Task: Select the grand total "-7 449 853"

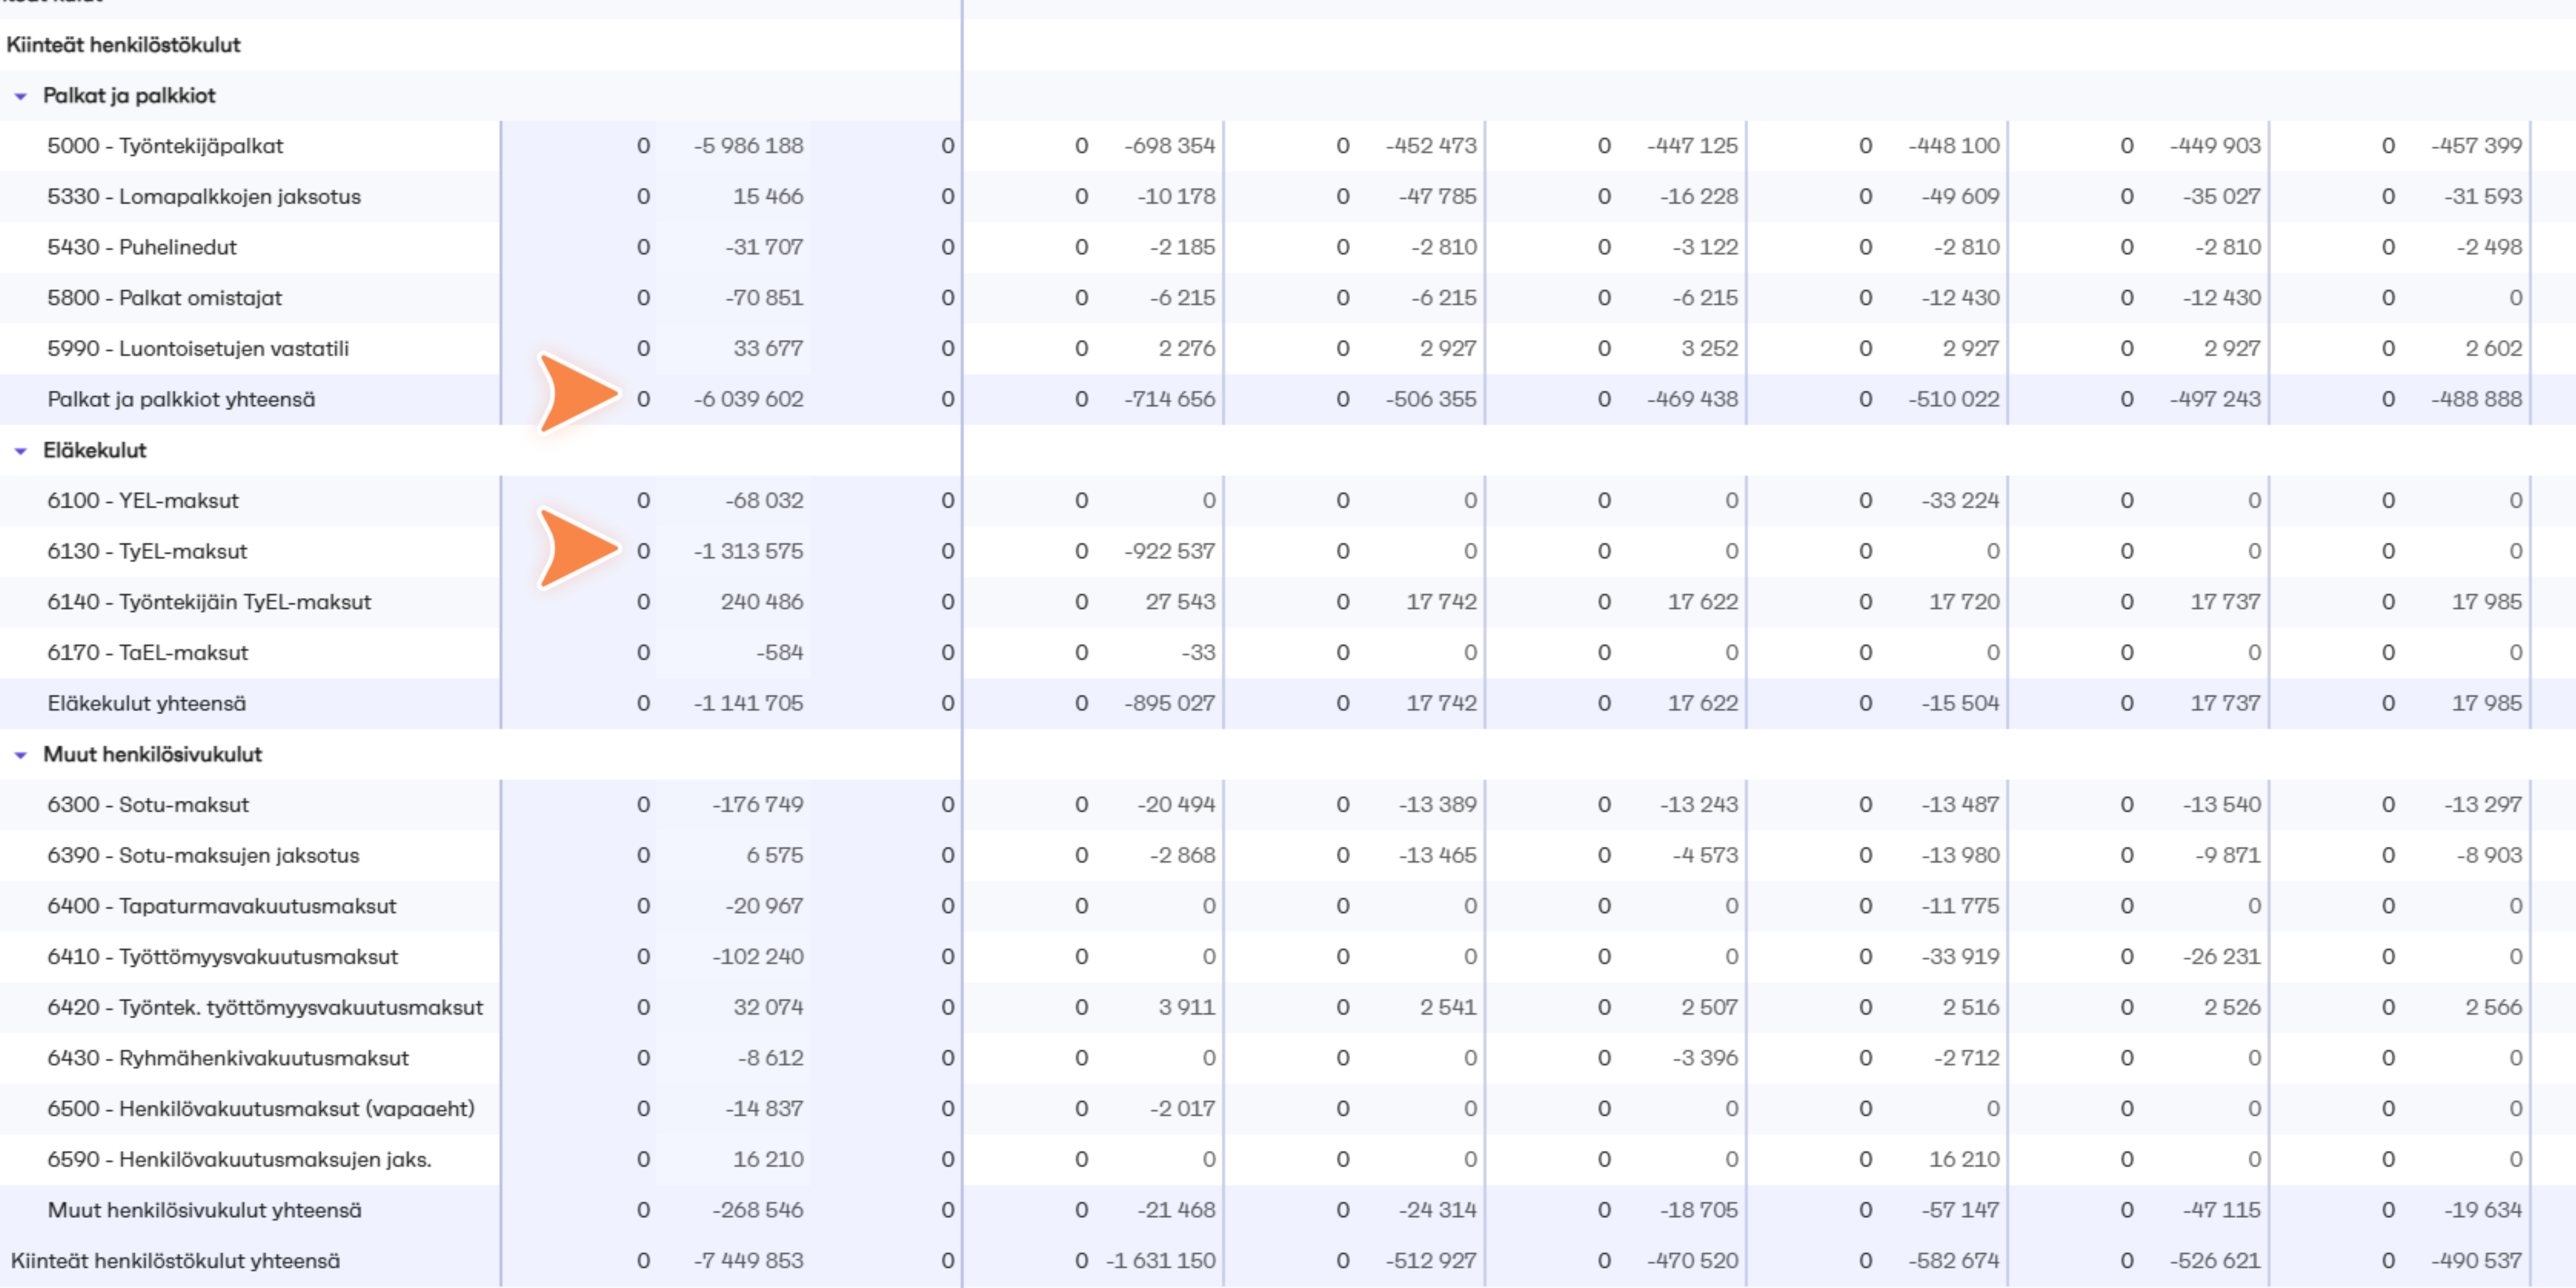Action: click(x=749, y=1261)
